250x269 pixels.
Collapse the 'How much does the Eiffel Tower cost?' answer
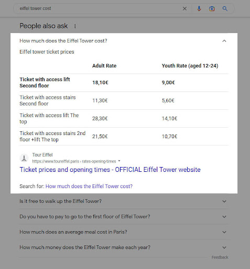click(224, 41)
